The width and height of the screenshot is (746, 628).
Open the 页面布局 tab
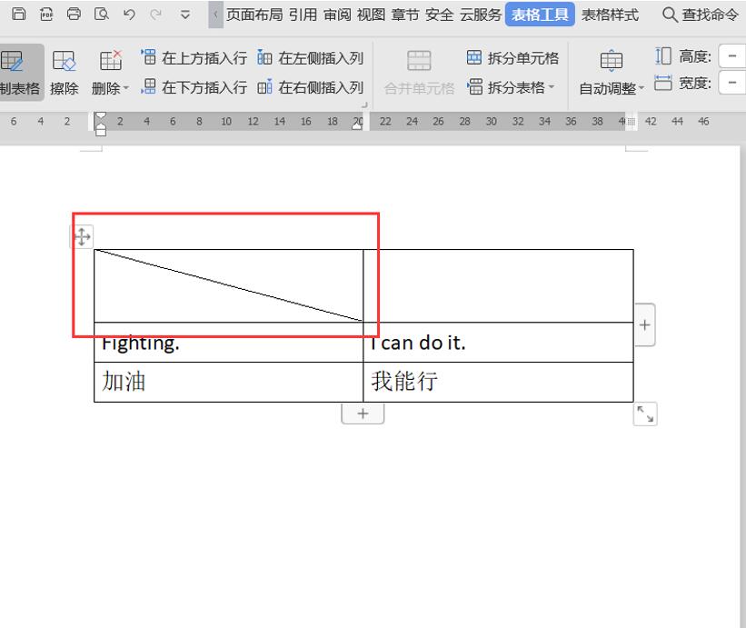point(254,15)
